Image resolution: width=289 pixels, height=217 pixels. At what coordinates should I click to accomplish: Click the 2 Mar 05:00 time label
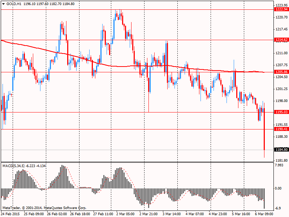tap(125, 214)
